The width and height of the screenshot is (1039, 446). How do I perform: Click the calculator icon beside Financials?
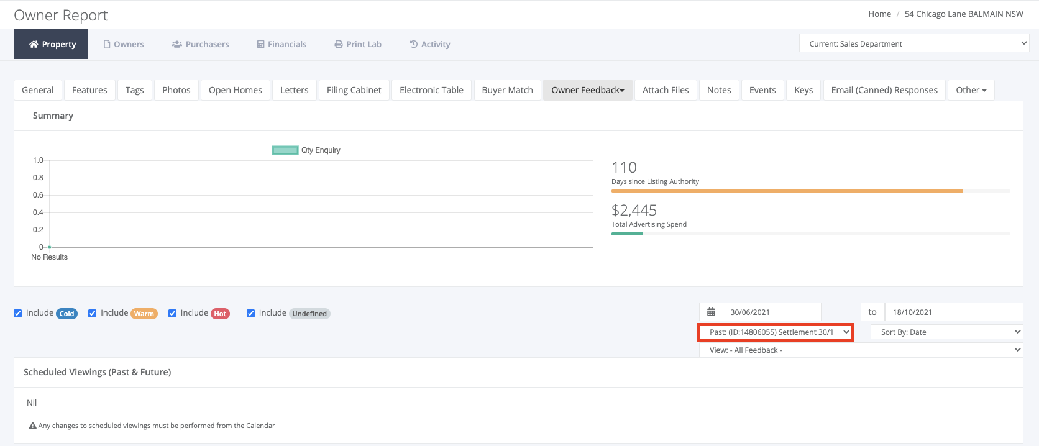pos(261,45)
